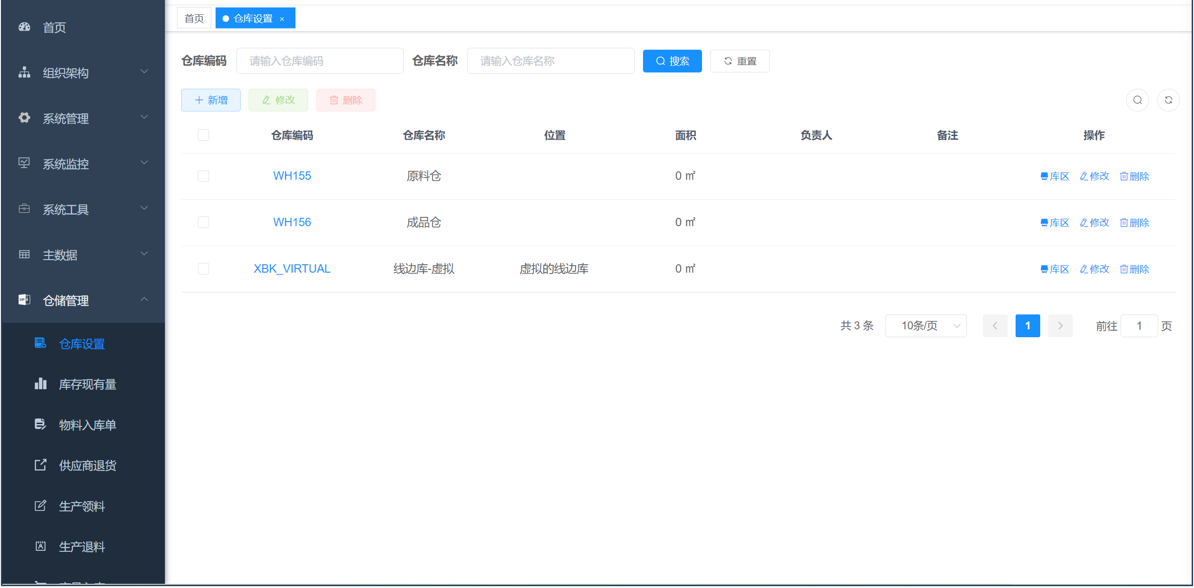Click the 新增 add button

(x=211, y=100)
